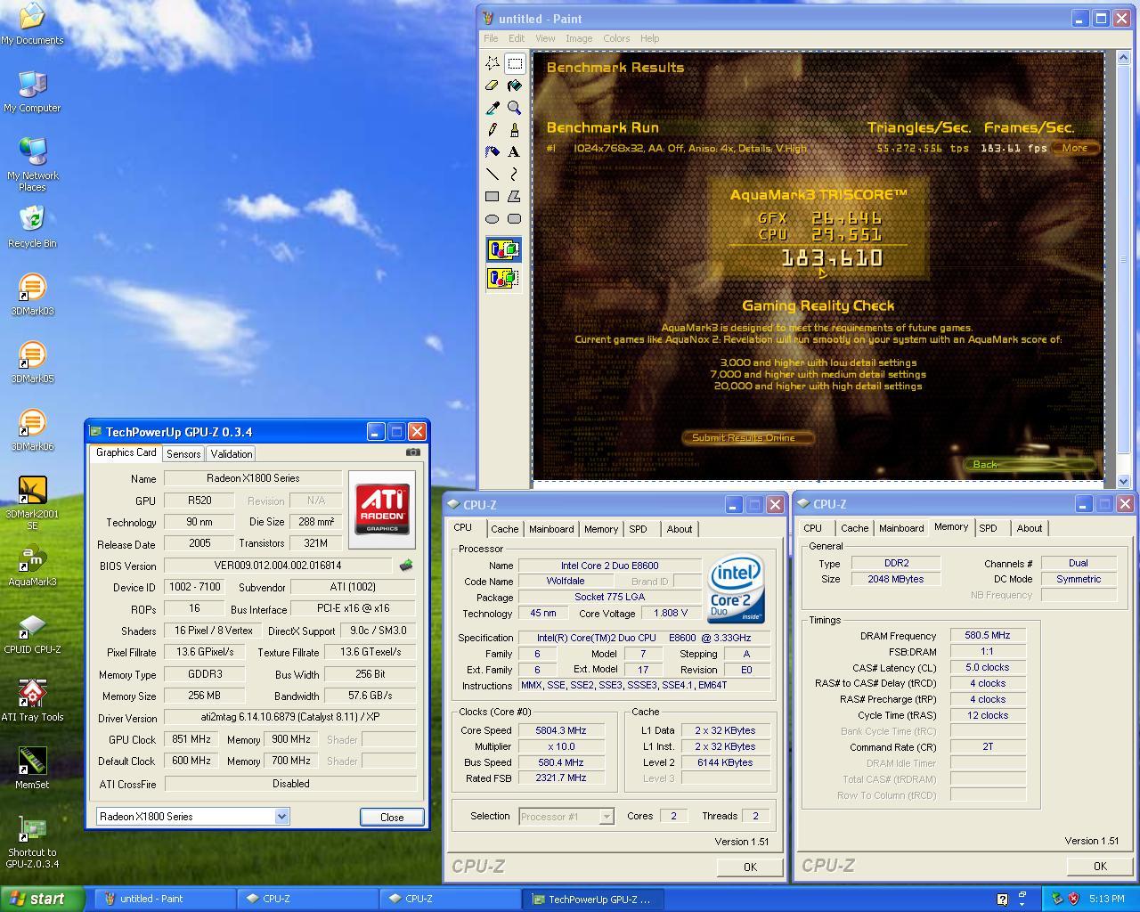Viewport: 1140px width, 912px height.
Task: Select the Pick Color eyedropper tool
Action: [493, 108]
